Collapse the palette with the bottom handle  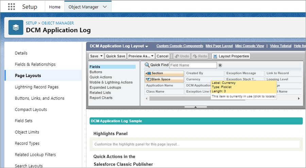click(195, 107)
